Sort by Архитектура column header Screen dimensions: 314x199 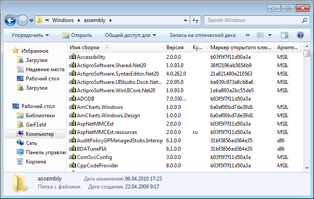(x=287, y=47)
